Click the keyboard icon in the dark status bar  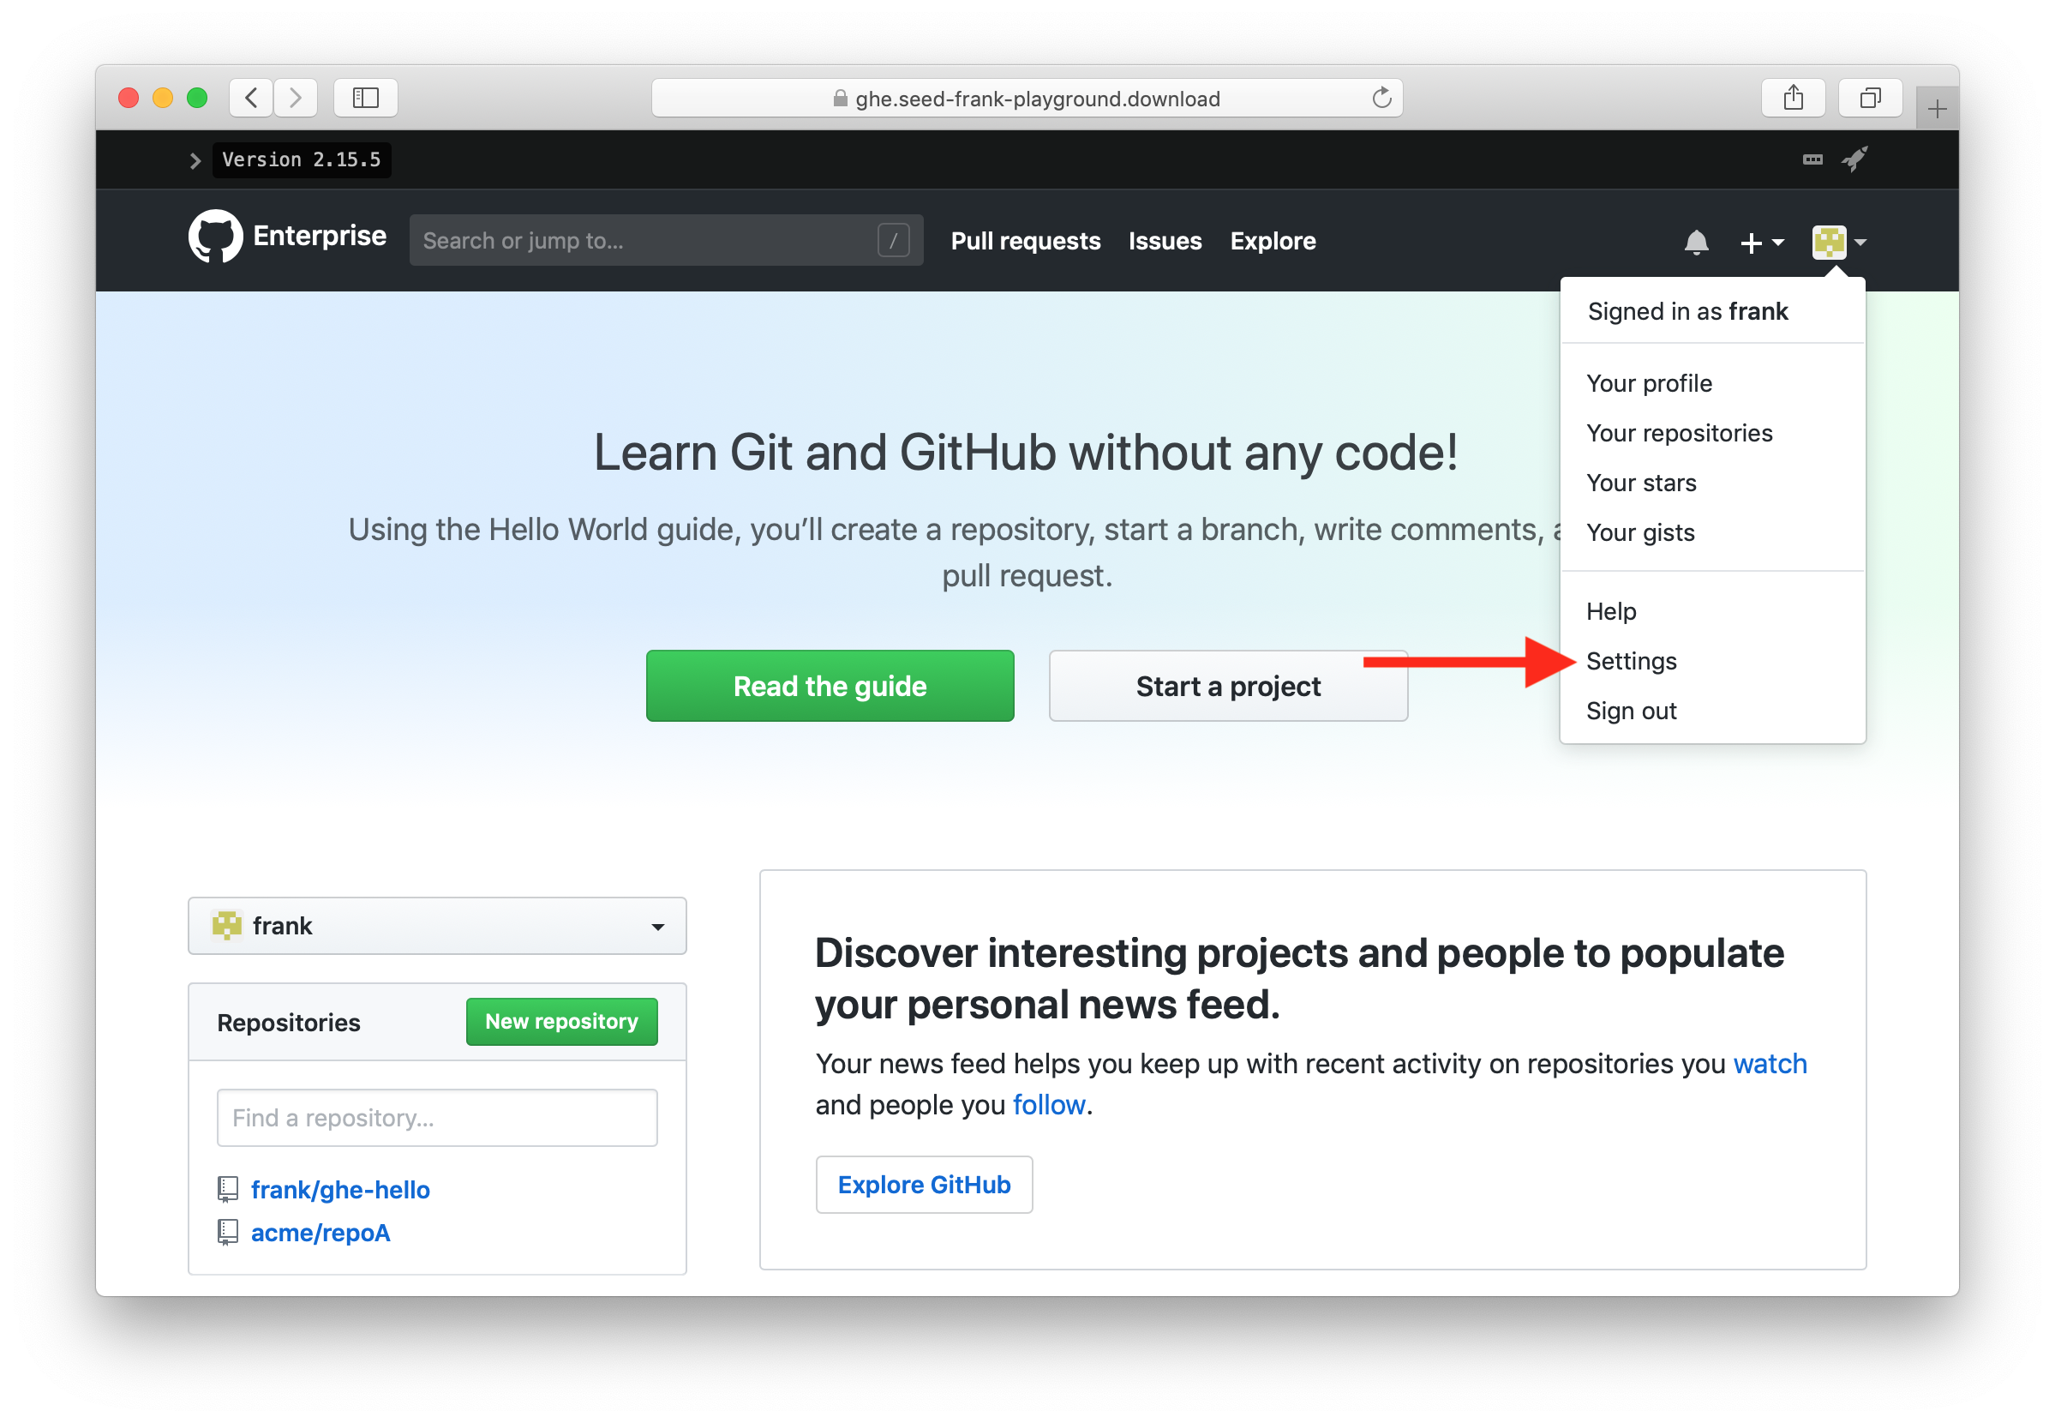[1812, 159]
